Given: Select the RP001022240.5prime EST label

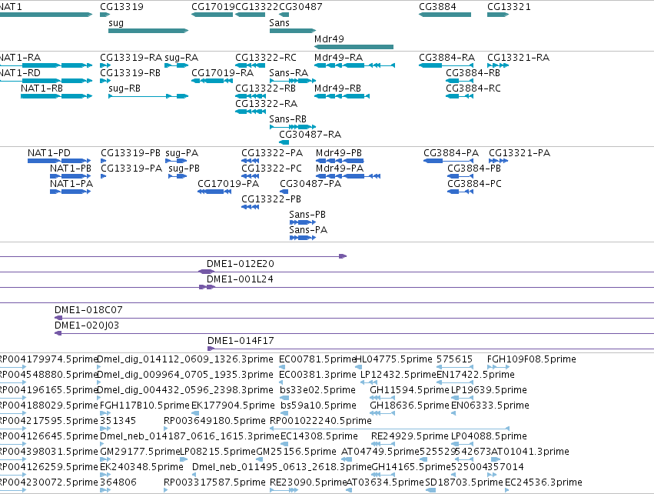Looking at the screenshot, I should 320,420.
